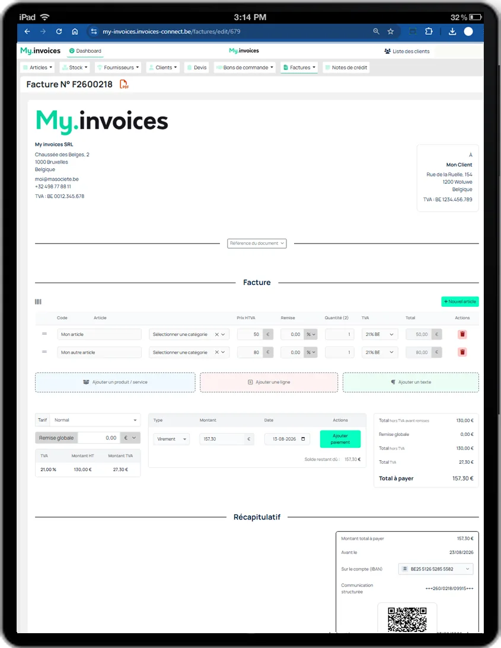Image resolution: width=501 pixels, height=648 pixels.
Task: Click the due date '23/08/2026'
Action: (x=461, y=552)
